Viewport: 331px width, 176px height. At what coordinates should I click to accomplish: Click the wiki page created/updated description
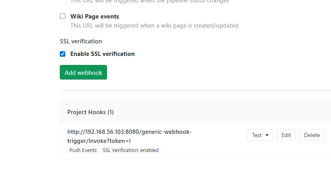click(x=154, y=26)
